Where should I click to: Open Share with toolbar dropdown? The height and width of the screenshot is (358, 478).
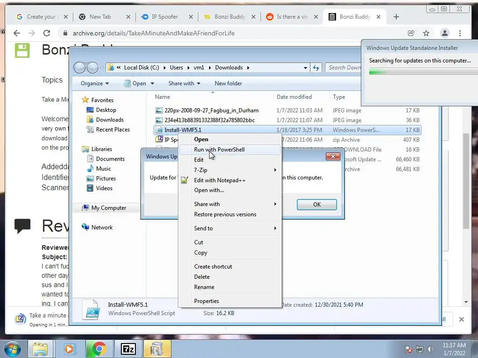pos(184,83)
